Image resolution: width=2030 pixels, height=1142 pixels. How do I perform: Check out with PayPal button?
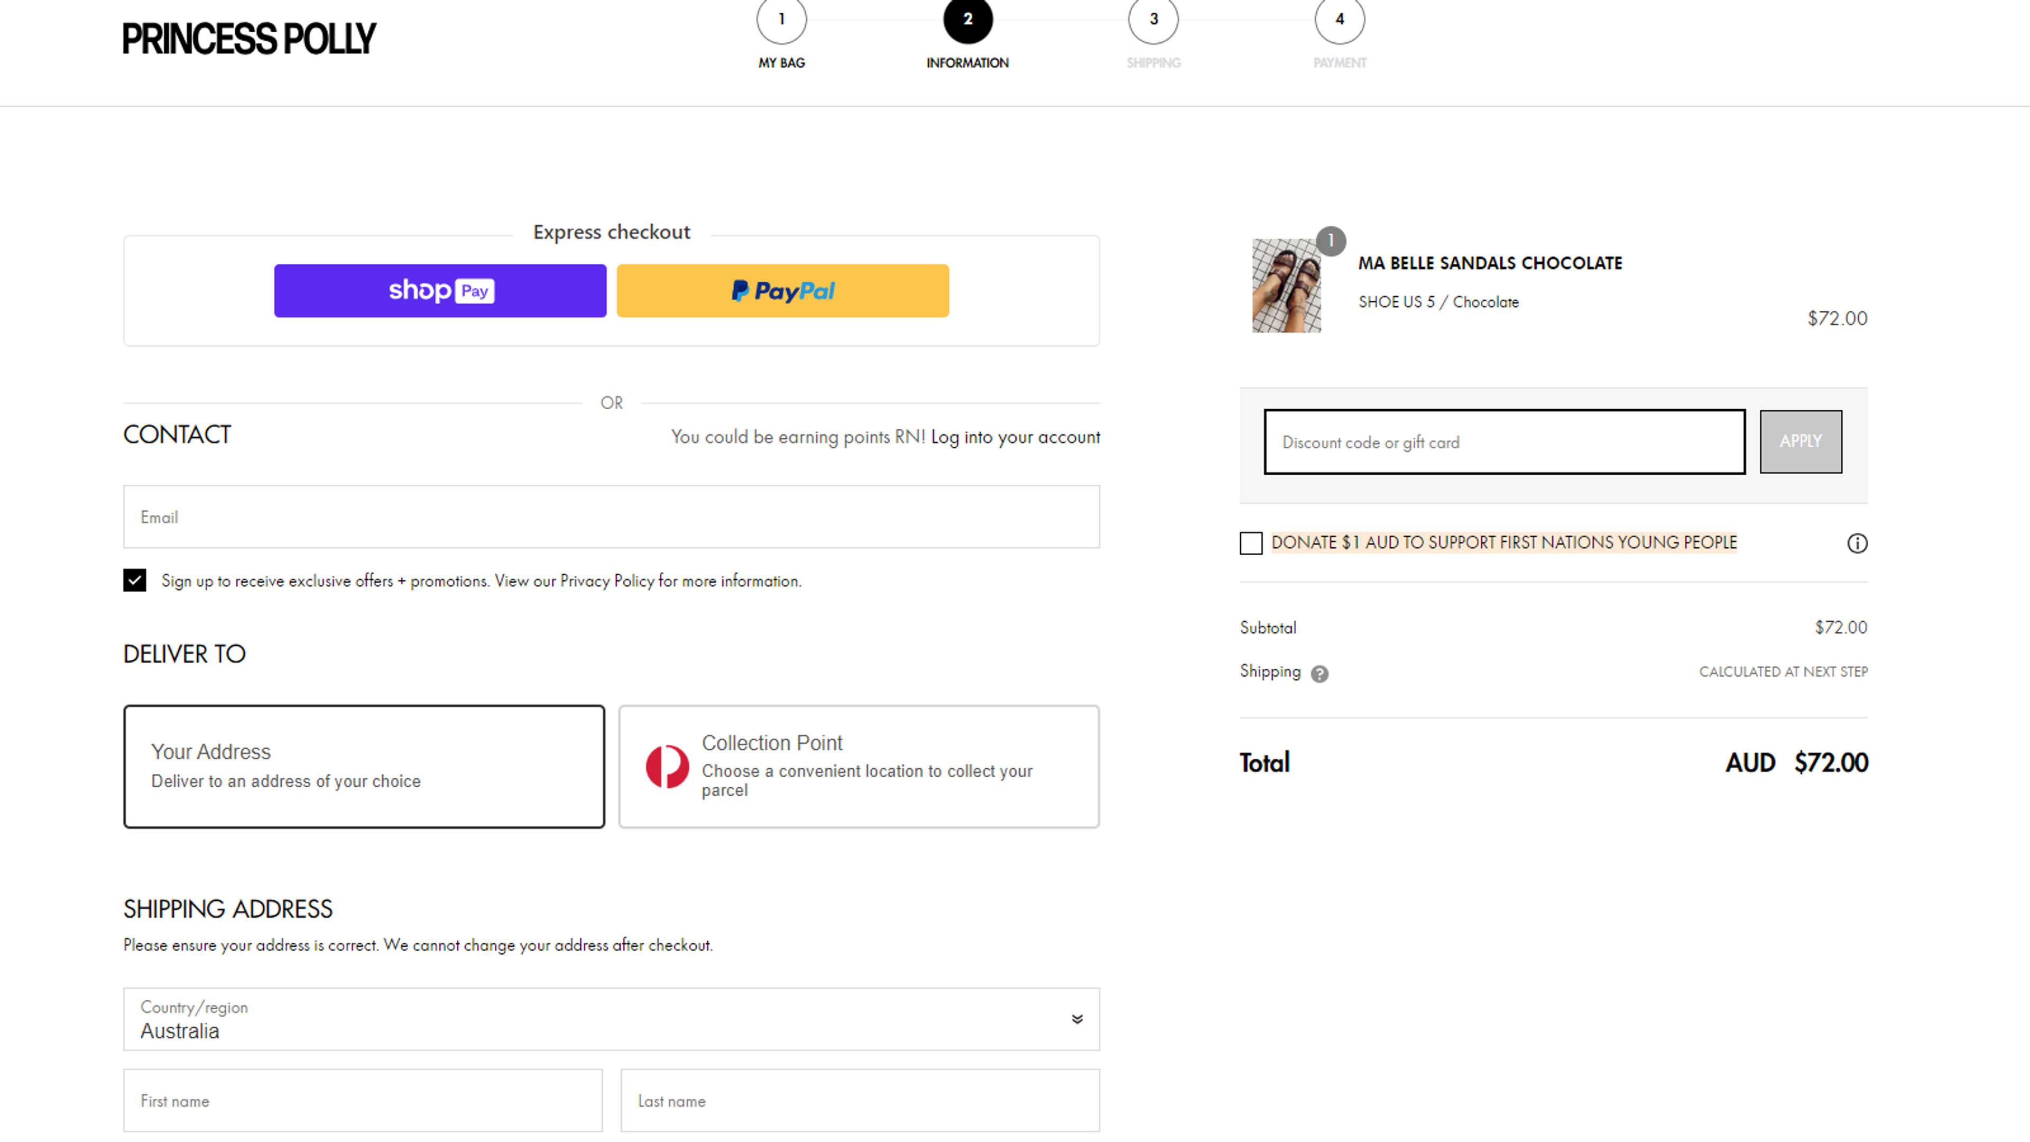(x=782, y=291)
